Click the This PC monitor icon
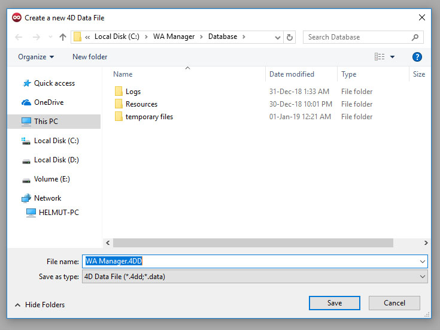Screen dimensions: 440x330 26,122
